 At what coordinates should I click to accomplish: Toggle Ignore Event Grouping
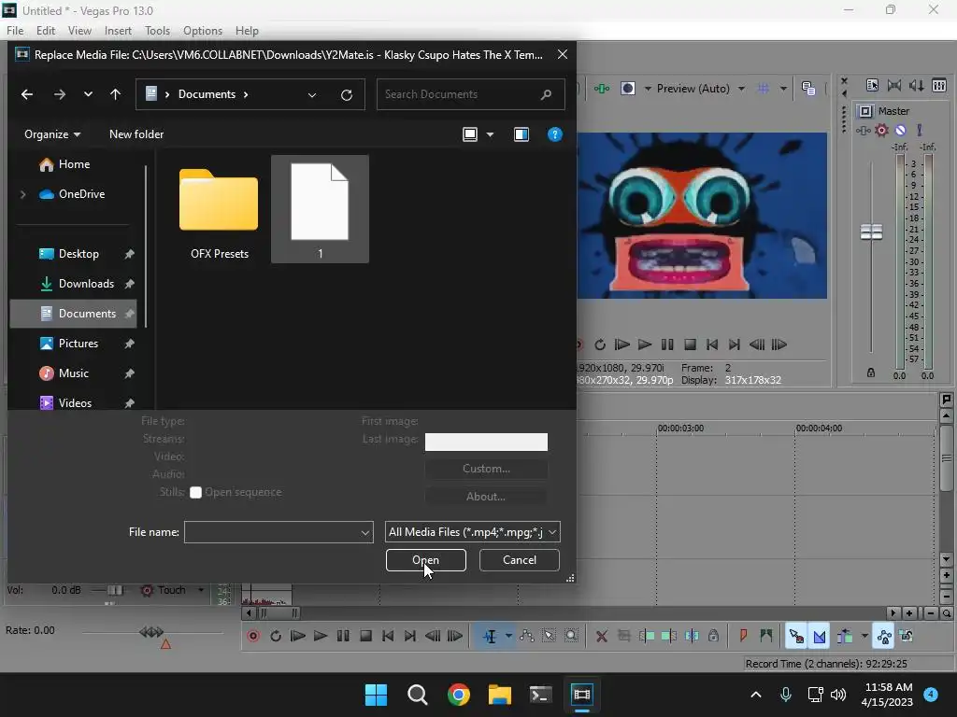coord(907,636)
